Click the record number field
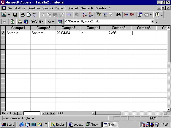Image resolution: width=171 pixels, height=128 pixels. click(32, 113)
